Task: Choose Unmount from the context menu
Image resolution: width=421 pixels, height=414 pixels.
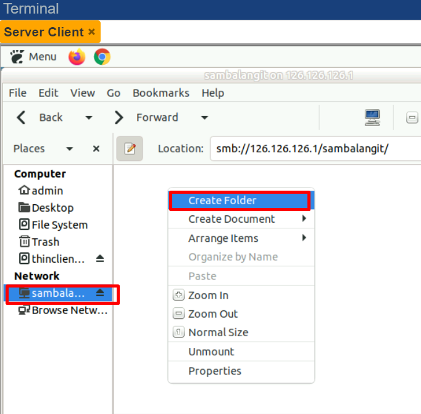Action: point(241,352)
